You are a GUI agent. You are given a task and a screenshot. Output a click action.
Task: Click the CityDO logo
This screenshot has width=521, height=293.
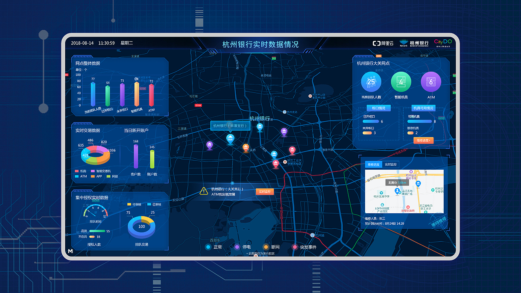pos(443,42)
